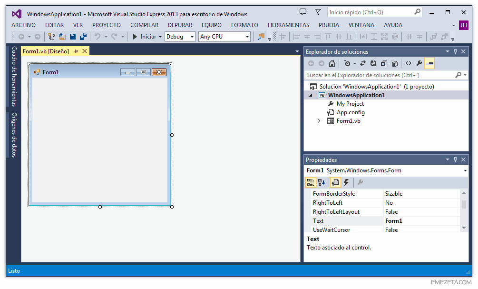Click the Show All Files icon in Solution Explorer
The image size is (478, 289).
(394, 63)
